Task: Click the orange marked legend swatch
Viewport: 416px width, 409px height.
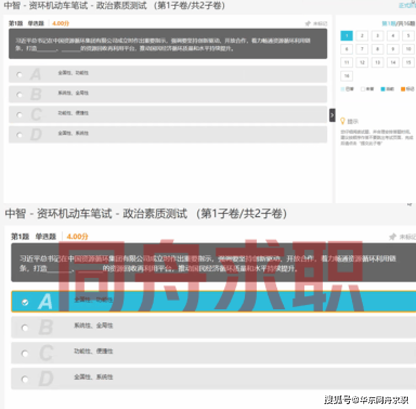Action: coord(403,89)
